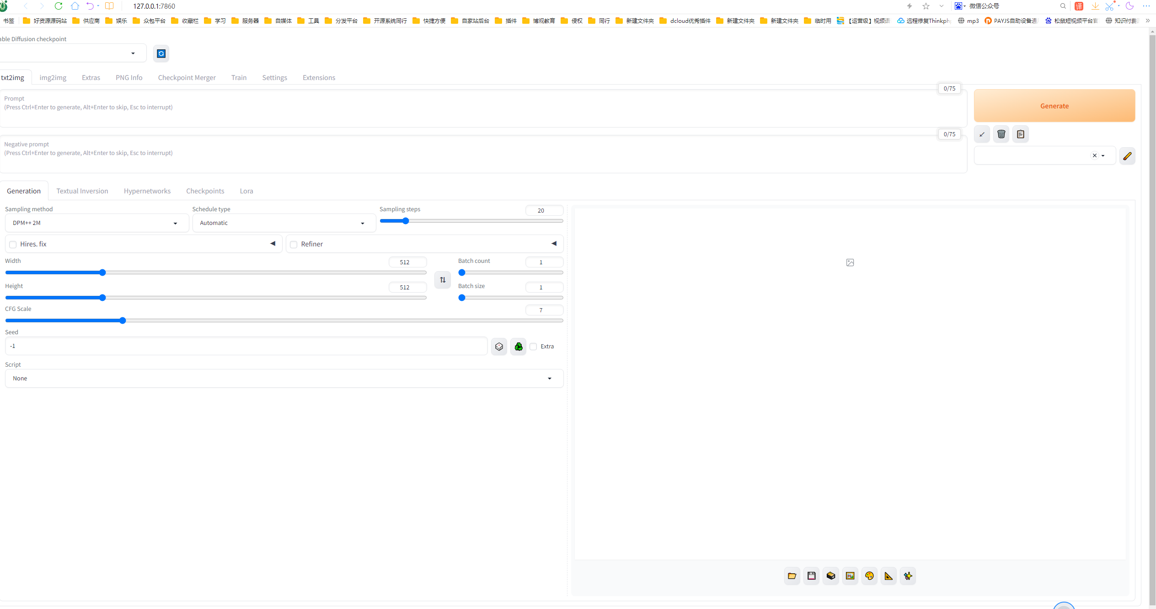Switch width and height with swap button

(442, 280)
